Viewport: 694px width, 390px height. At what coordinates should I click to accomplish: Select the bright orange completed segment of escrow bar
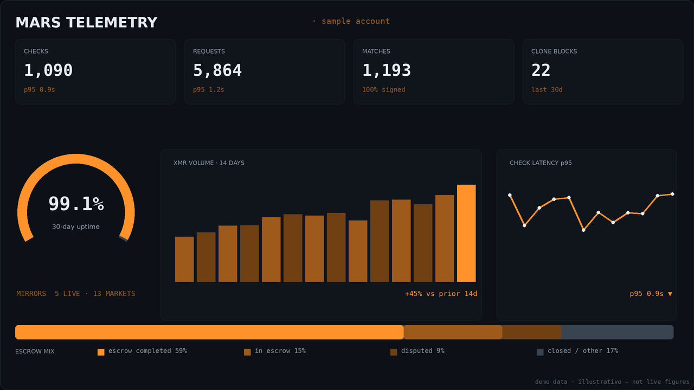(209, 332)
